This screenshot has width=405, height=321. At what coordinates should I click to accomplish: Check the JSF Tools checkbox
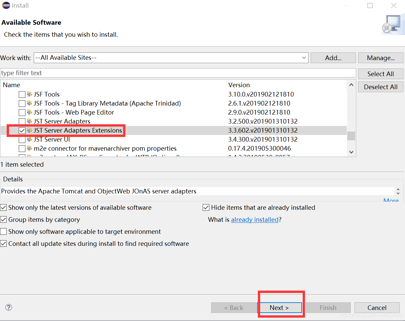[x=22, y=95]
